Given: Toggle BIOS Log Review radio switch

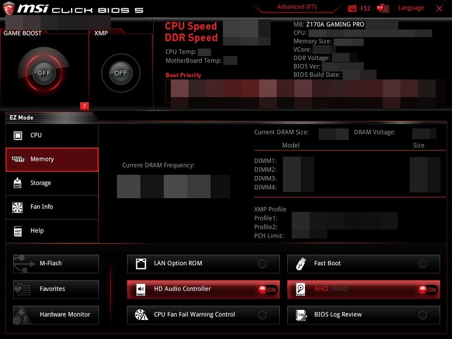Looking at the screenshot, I should tap(423, 315).
